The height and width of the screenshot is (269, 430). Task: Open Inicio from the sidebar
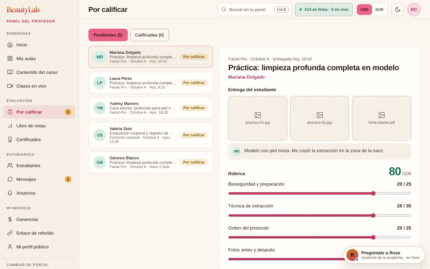tap(39, 45)
